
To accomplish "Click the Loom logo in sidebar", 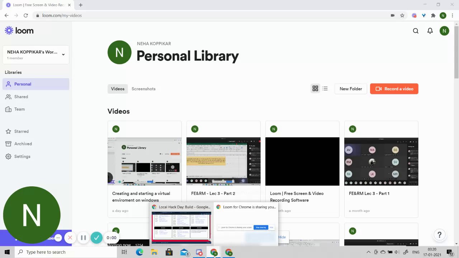I will 19,31.
